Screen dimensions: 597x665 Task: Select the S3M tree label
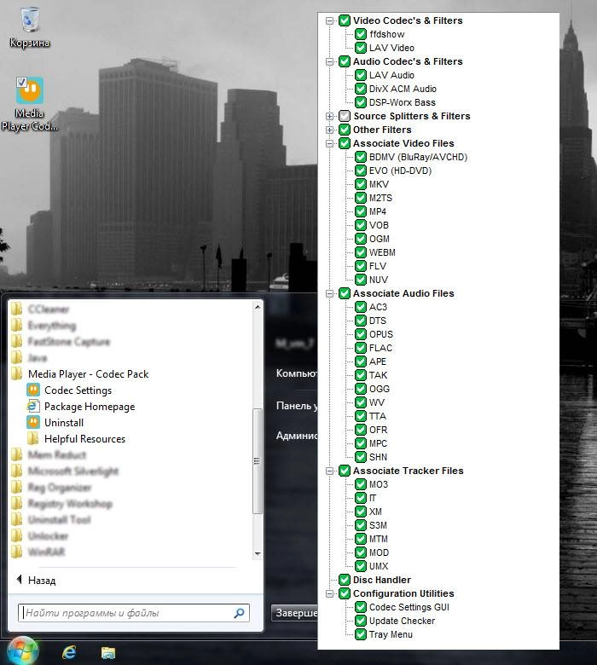[x=378, y=525]
